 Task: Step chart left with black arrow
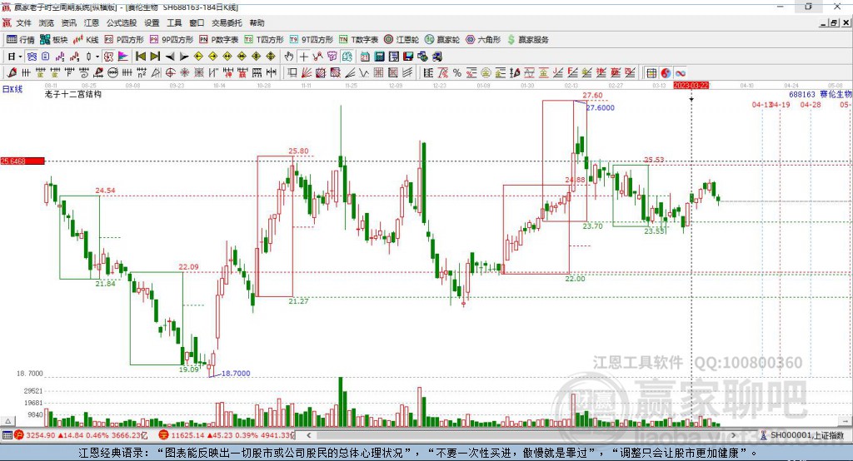[170, 57]
